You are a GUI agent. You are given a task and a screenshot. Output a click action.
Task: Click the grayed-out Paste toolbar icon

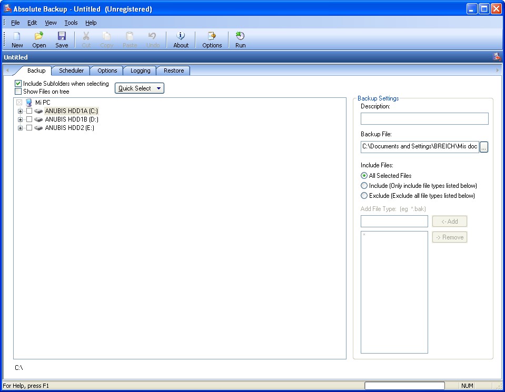(x=130, y=36)
